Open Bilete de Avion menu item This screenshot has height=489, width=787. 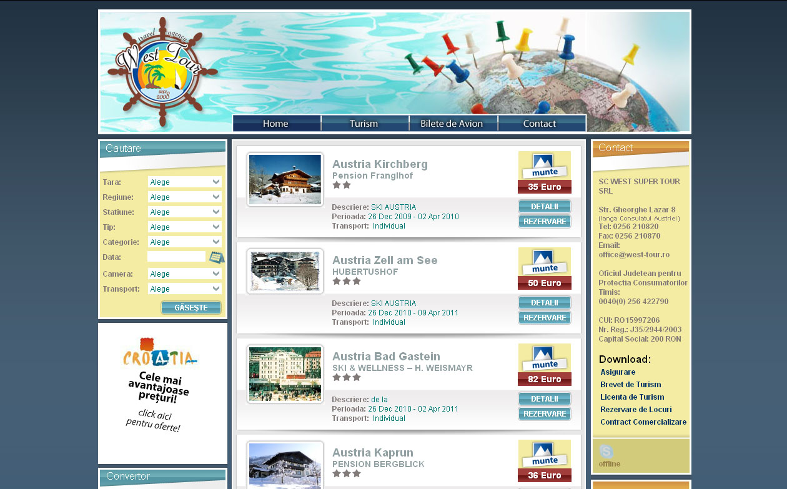452,124
